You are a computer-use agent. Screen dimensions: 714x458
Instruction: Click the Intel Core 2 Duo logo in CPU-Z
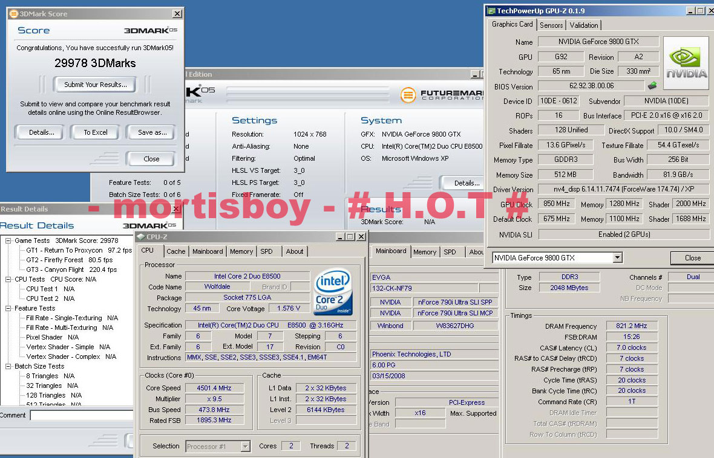[x=333, y=292]
